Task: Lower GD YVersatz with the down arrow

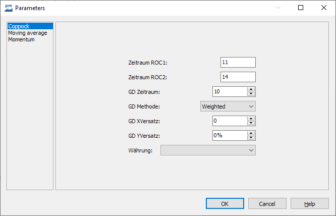Action: (x=251, y=138)
